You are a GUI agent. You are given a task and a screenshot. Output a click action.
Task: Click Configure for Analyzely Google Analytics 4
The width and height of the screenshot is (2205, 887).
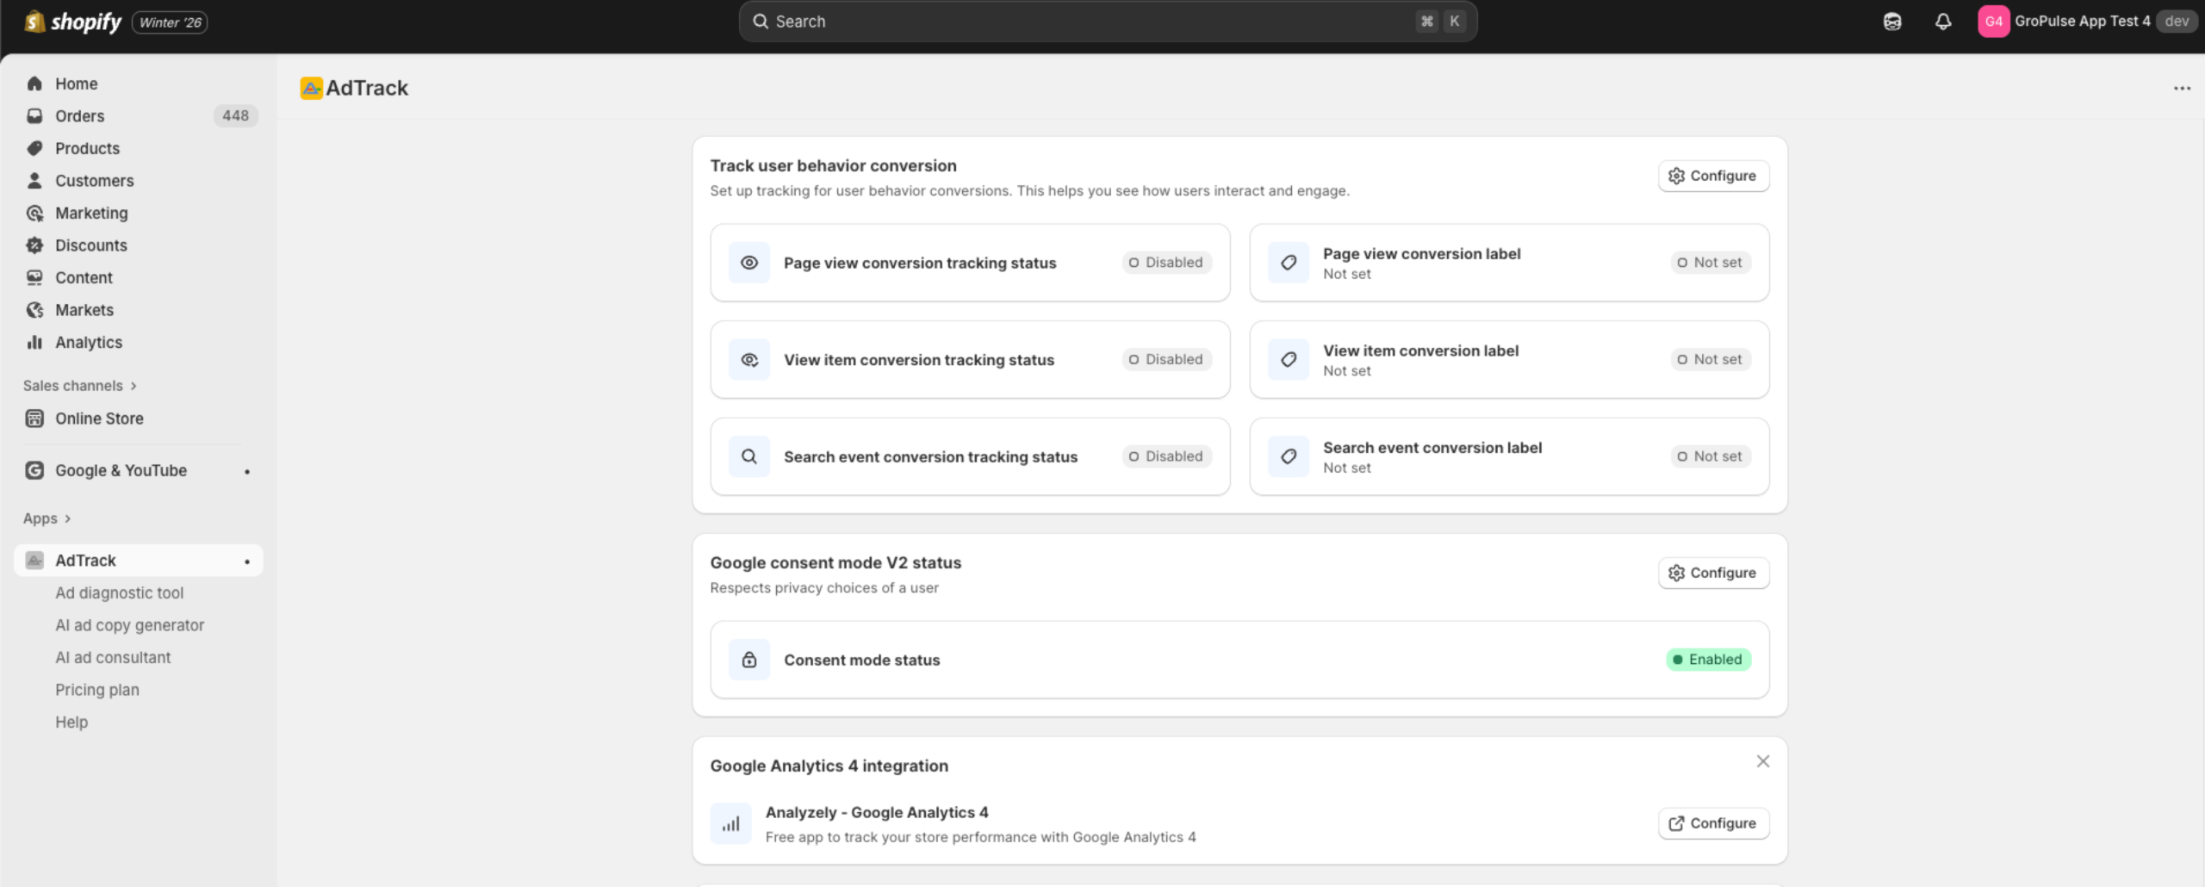1713,822
